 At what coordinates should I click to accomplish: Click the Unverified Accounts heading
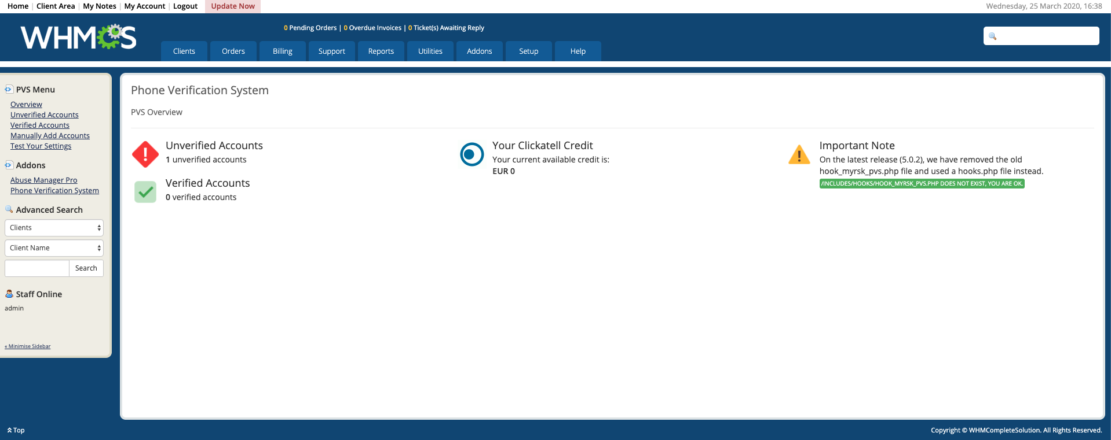[214, 146]
